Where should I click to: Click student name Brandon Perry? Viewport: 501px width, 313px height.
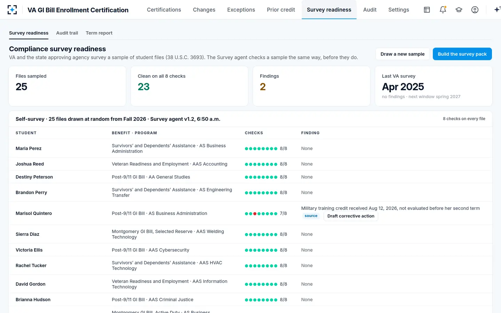pos(31,193)
